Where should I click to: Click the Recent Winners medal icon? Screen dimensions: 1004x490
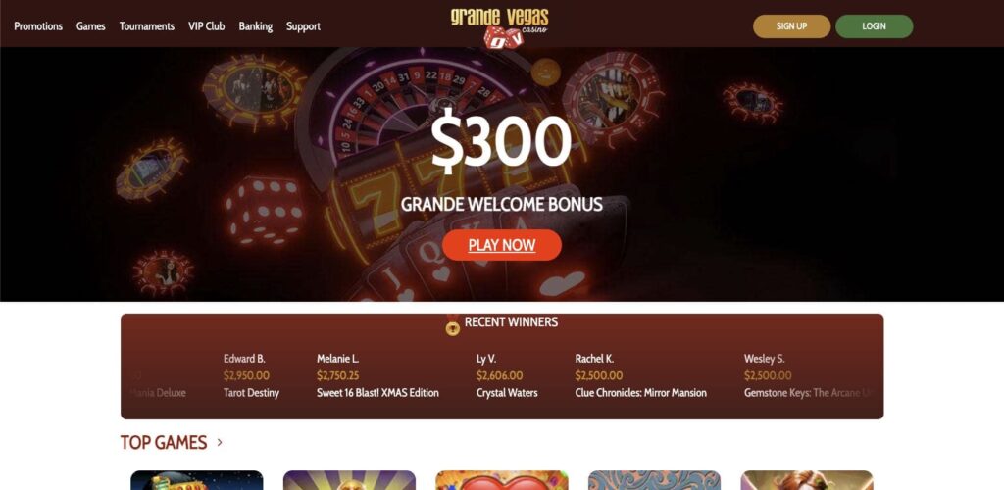pos(453,325)
